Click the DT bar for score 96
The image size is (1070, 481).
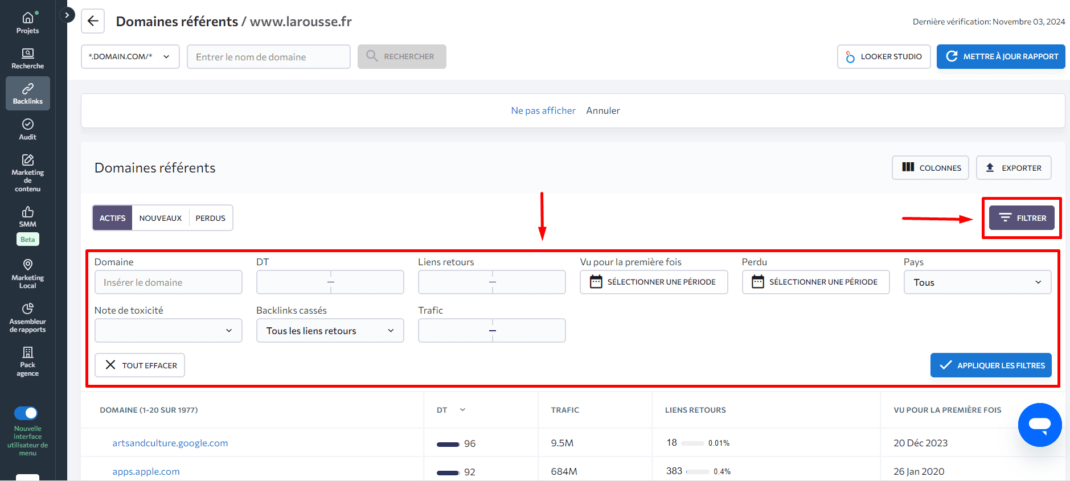coord(448,444)
